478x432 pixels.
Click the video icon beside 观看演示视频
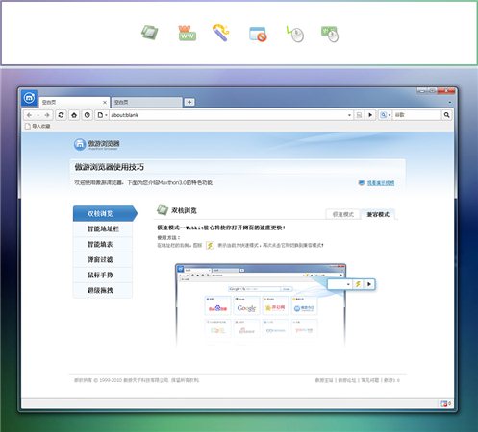click(362, 182)
